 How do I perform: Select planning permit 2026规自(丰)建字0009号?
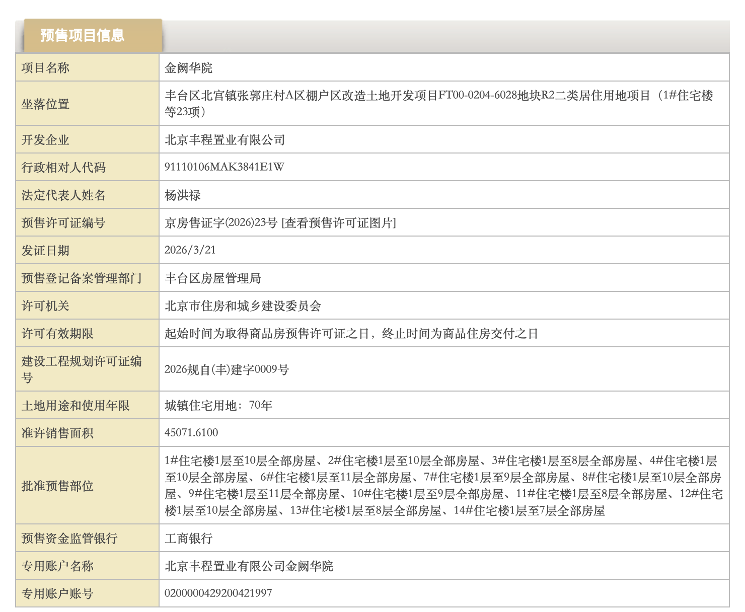227,369
